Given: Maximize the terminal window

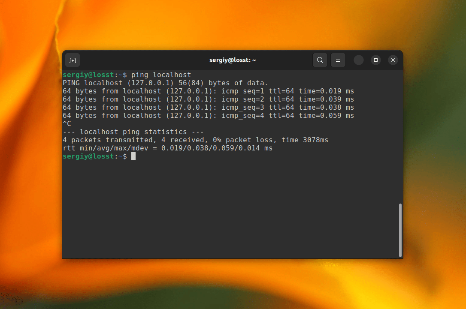Looking at the screenshot, I should 375,60.
